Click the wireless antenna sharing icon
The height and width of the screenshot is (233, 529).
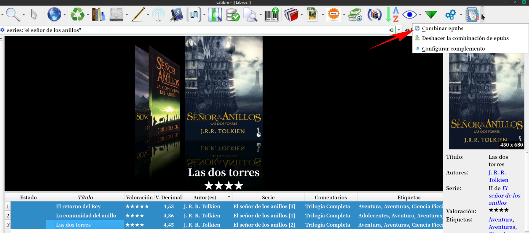click(x=159, y=15)
